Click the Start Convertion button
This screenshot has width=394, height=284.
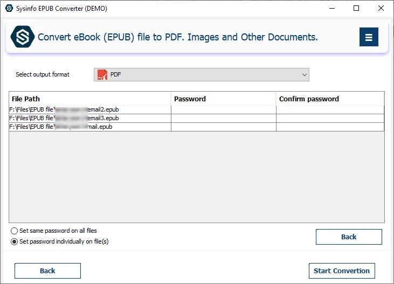[341, 271]
